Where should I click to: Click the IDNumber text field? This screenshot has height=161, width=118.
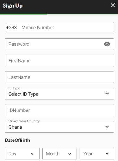59,110
